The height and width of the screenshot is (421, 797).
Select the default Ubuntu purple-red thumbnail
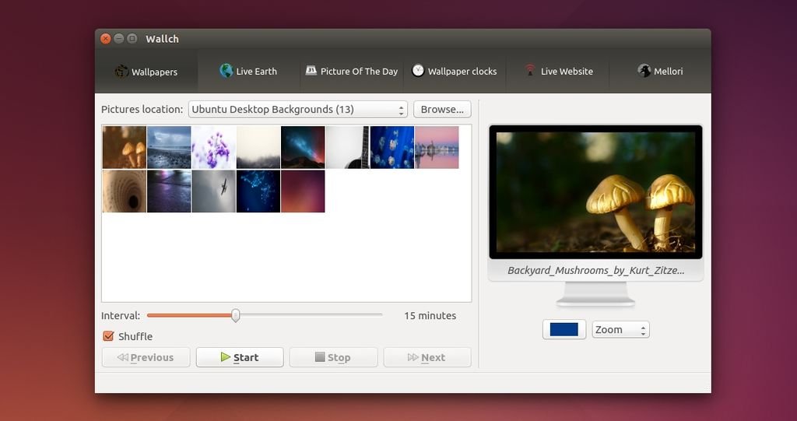[303, 191]
